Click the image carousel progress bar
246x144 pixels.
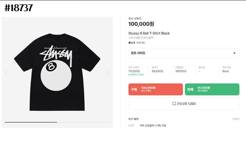(57, 122)
